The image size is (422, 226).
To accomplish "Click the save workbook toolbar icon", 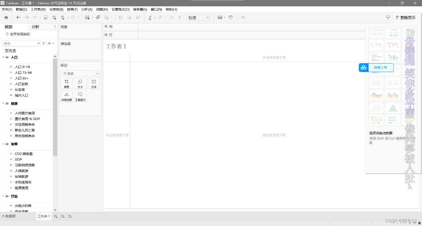I will (x=46, y=18).
